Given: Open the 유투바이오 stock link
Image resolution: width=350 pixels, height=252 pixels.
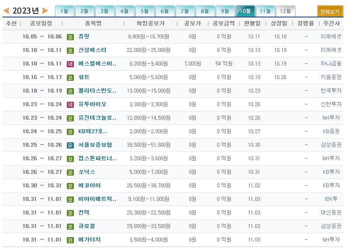Looking at the screenshot, I should [92, 104].
